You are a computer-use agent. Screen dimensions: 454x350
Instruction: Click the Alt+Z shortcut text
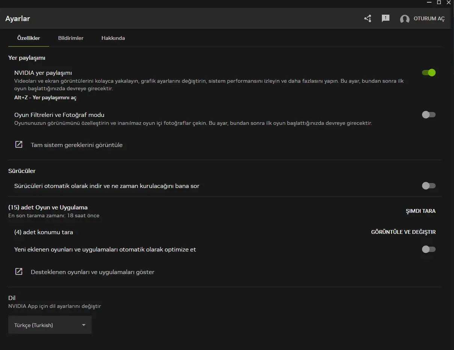click(x=45, y=97)
